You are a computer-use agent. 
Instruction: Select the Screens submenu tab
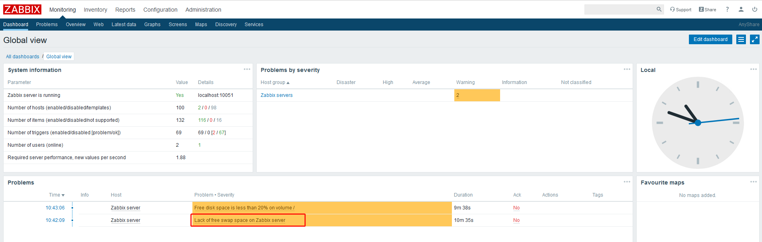178,25
